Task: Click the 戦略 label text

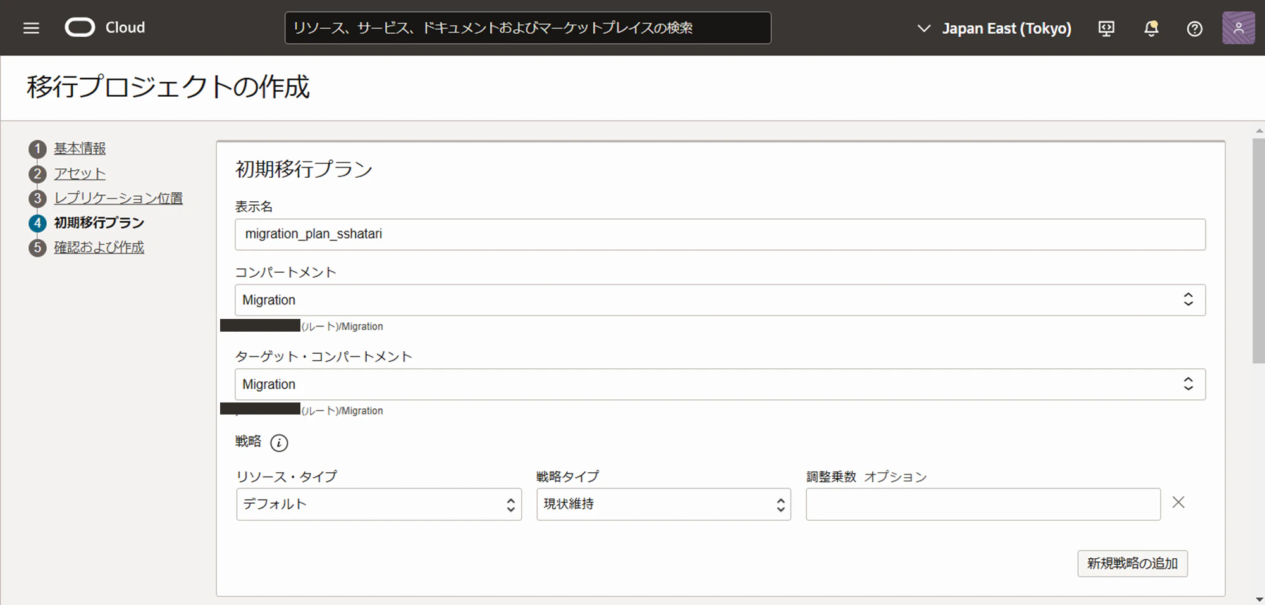Action: pos(248,442)
